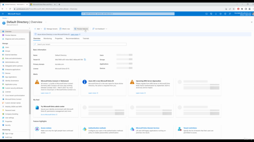This screenshot has height=142, width=254.
Task: Switch to the Monitoring tab
Action: [x=48, y=39]
